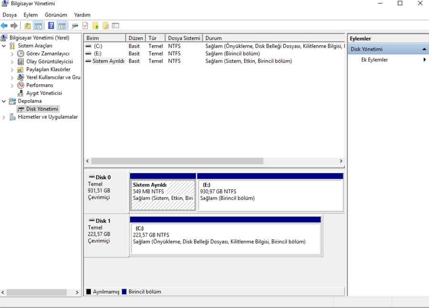
Task: Click 'Sağlam (Birincil bölüm)' in the (E:) list row
Action: [233, 53]
